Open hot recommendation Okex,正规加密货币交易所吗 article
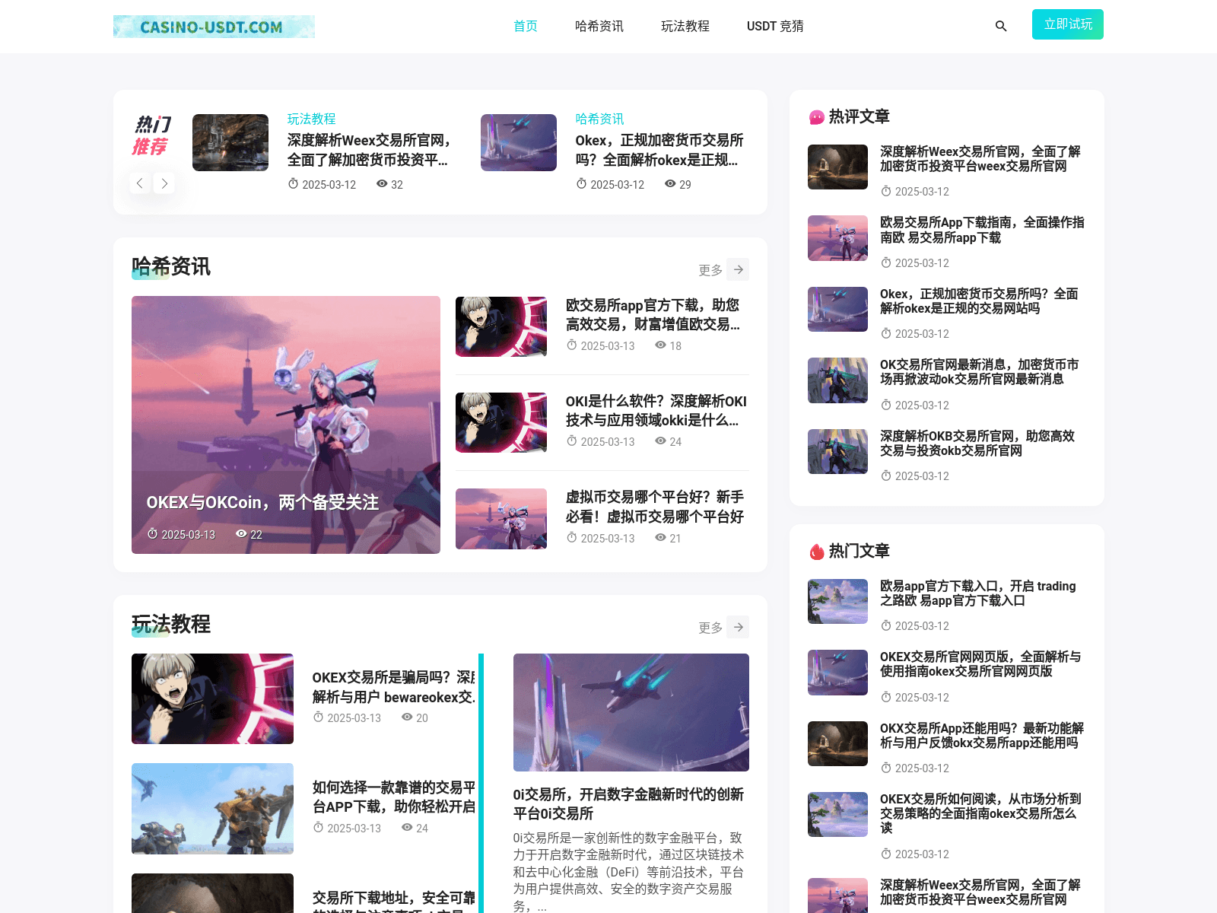Viewport: 1217px width, 913px height. (x=659, y=150)
